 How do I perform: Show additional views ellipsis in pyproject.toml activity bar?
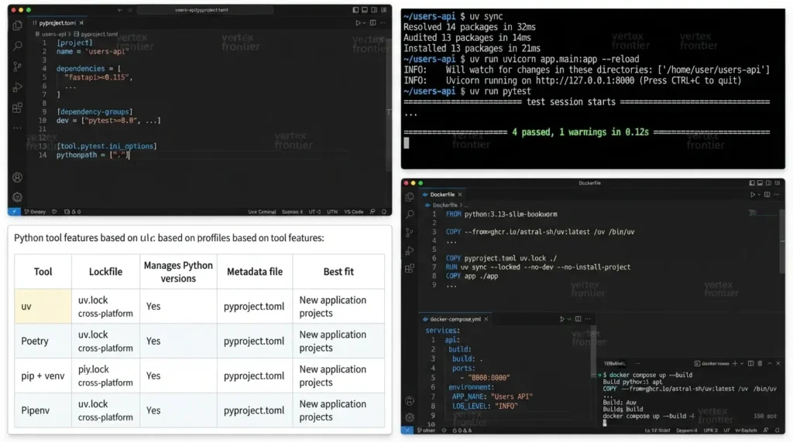(x=17, y=127)
